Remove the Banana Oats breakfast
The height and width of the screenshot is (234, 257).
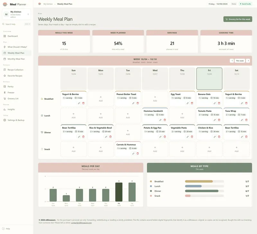[219, 103]
